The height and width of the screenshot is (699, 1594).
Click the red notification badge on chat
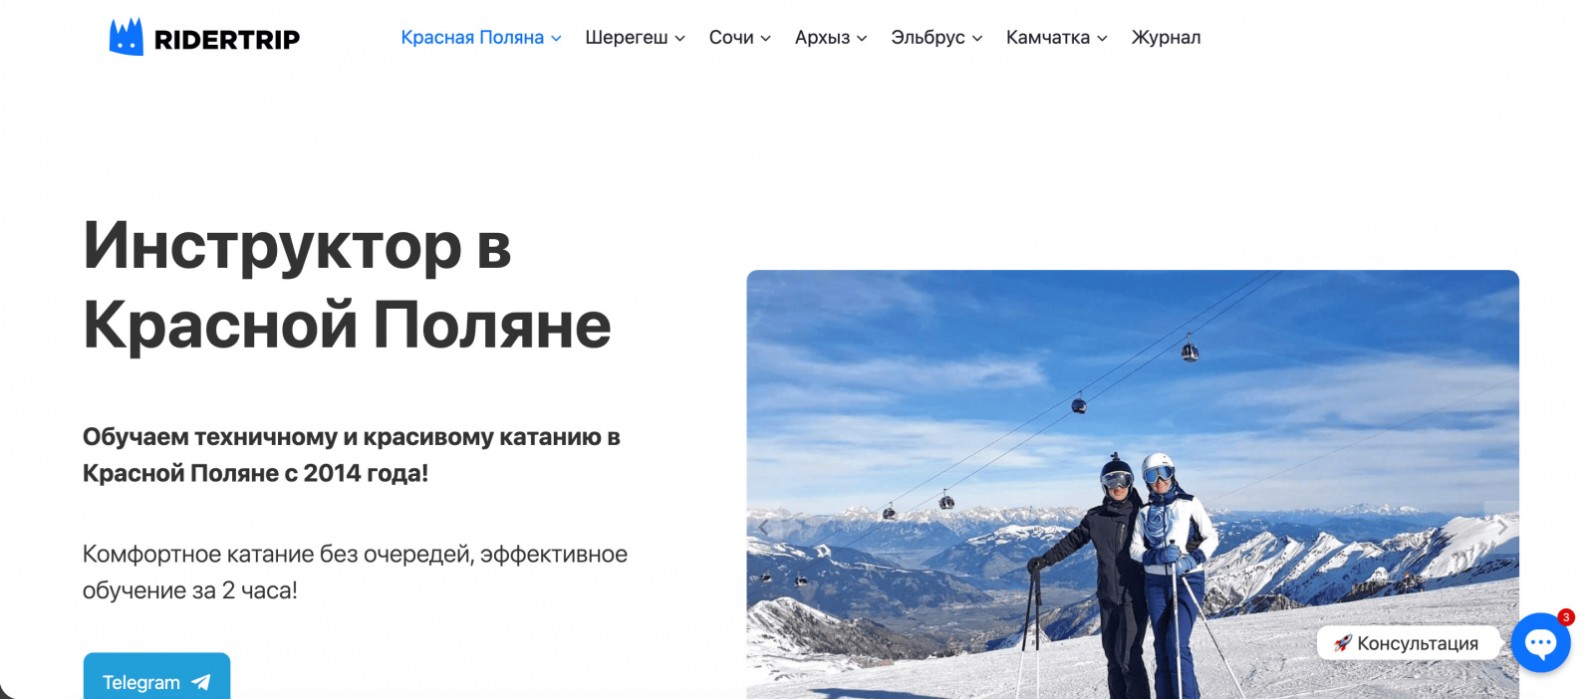[x=1566, y=617]
